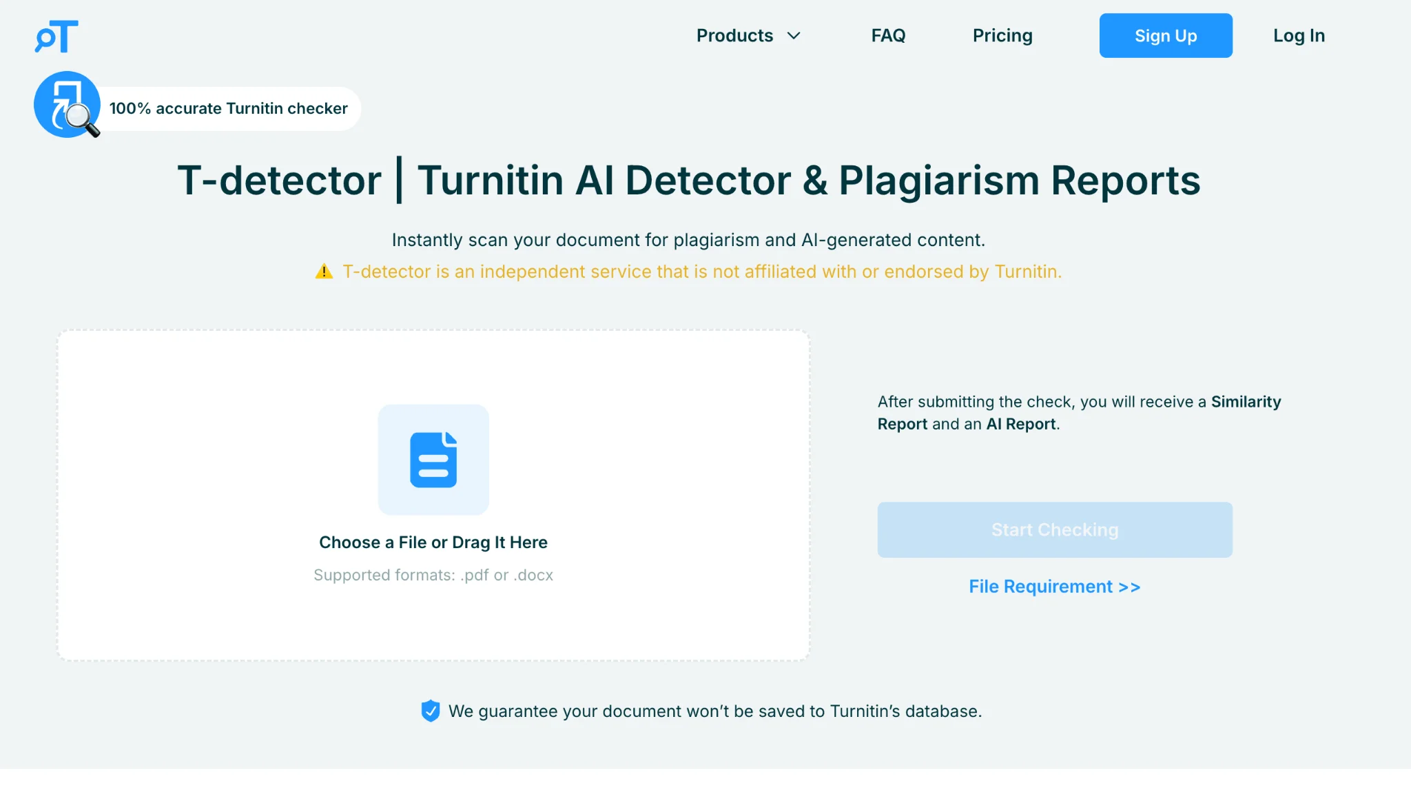This screenshot has width=1411, height=790.
Task: Click the blue shield checkmark icon
Action: [431, 711]
